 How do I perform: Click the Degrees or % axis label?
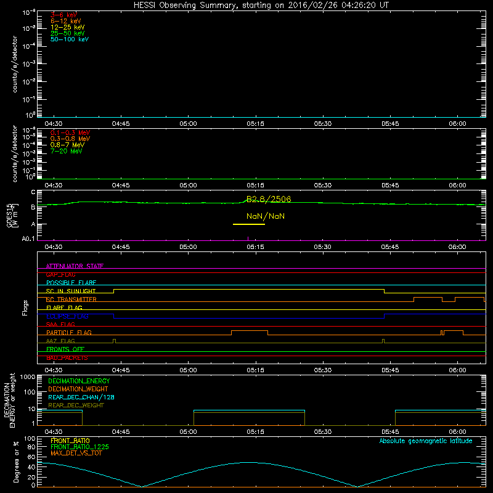[x=16, y=462]
